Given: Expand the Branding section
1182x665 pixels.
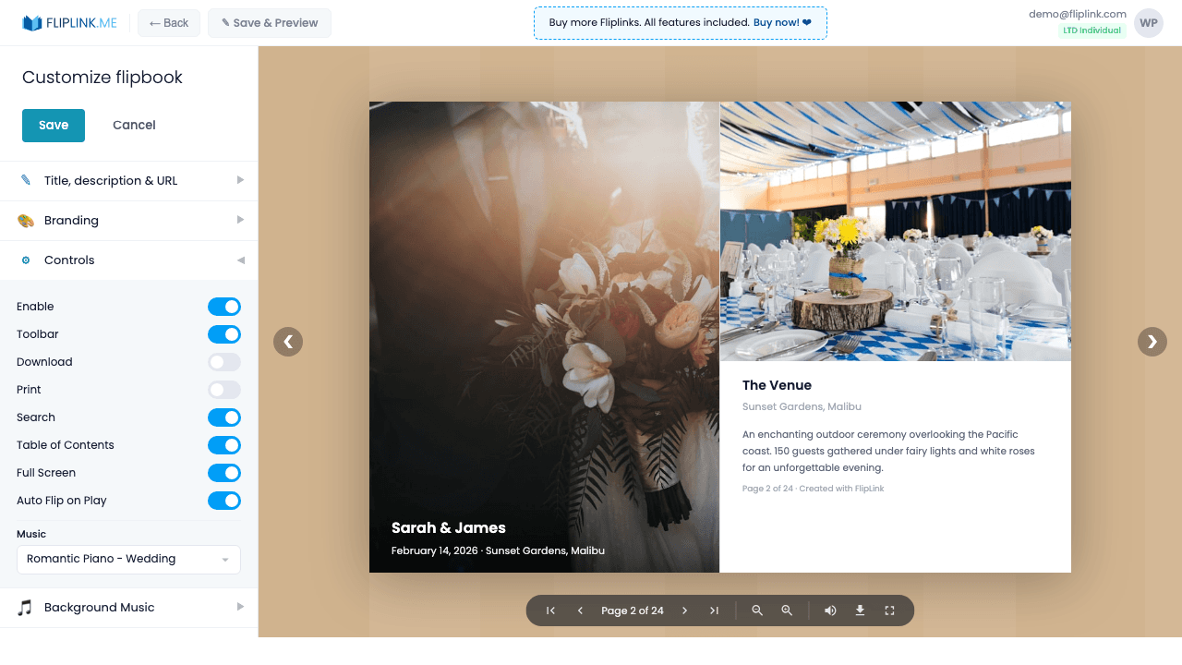Looking at the screenshot, I should 128,220.
